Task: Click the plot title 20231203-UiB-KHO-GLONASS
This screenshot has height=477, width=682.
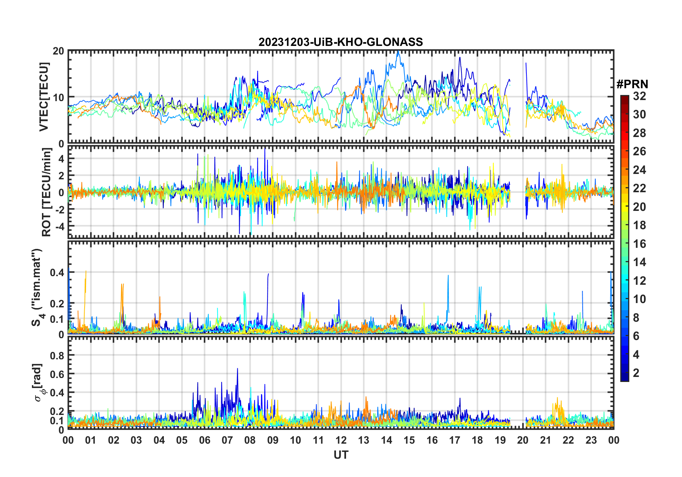Action: 341,42
